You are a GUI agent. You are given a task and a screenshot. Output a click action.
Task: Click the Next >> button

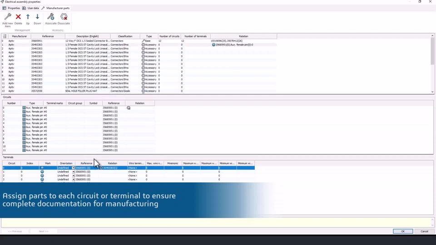pyautogui.click(x=44, y=231)
